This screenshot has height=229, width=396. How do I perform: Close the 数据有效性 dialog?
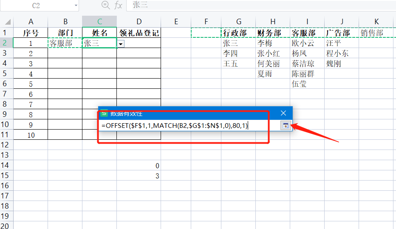(283, 113)
